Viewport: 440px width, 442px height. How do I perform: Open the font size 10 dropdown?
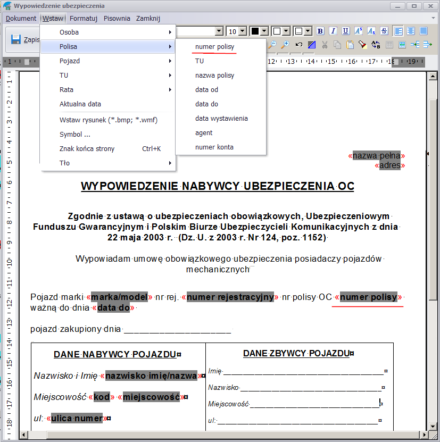point(243,31)
